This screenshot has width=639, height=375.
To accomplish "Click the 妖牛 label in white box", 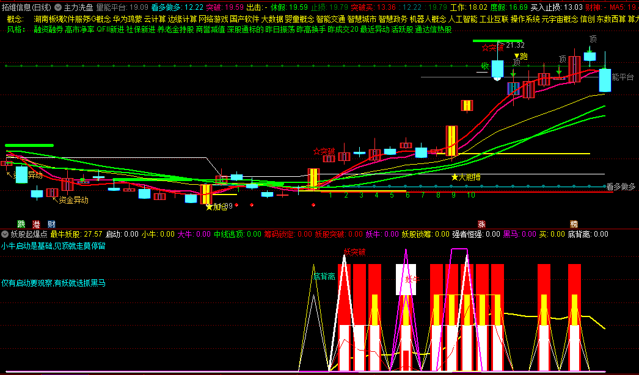I will tap(412, 279).
